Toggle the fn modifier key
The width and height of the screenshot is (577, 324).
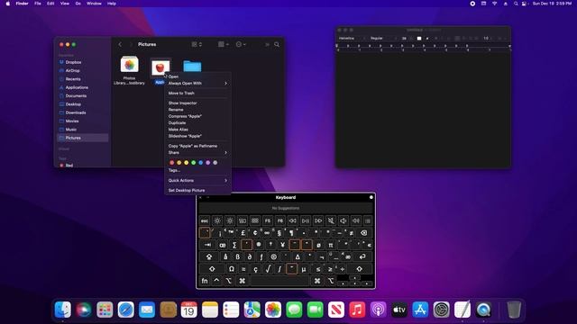tap(205, 281)
